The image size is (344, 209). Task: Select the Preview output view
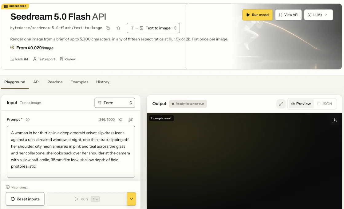pos(301,104)
